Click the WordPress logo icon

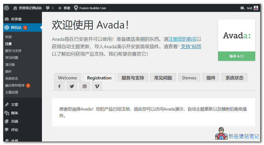6,8
